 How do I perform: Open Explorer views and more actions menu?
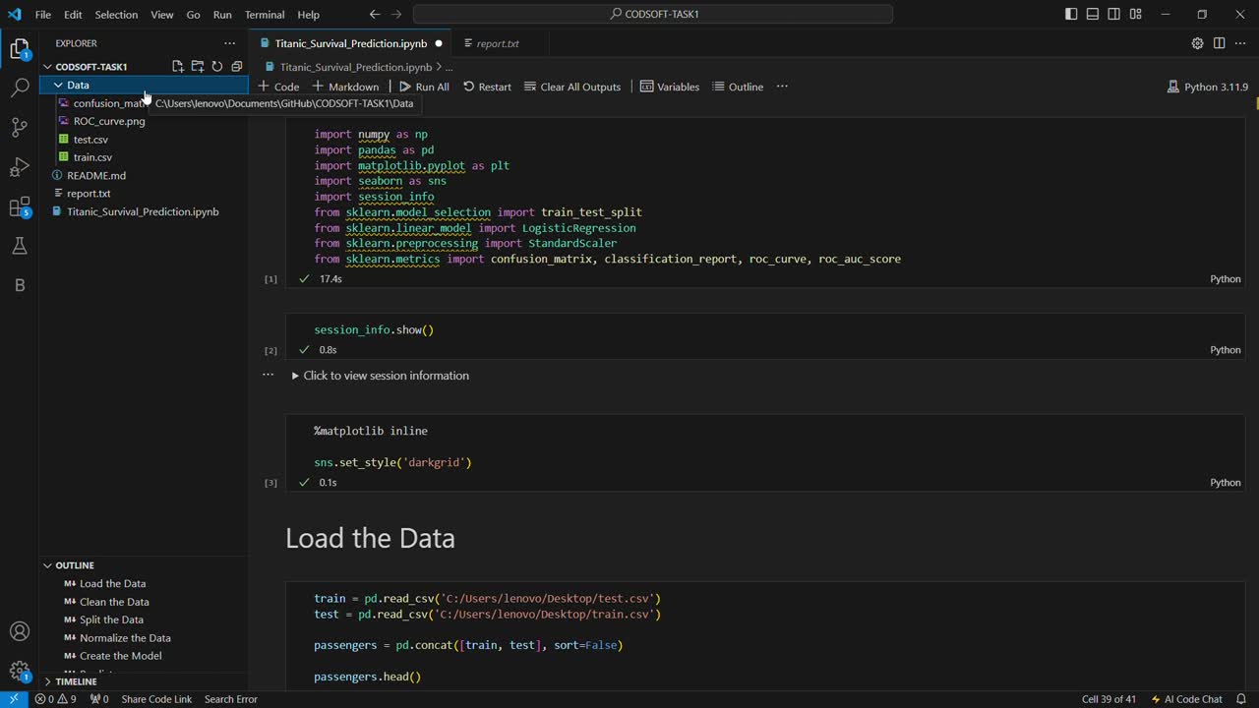point(229,43)
